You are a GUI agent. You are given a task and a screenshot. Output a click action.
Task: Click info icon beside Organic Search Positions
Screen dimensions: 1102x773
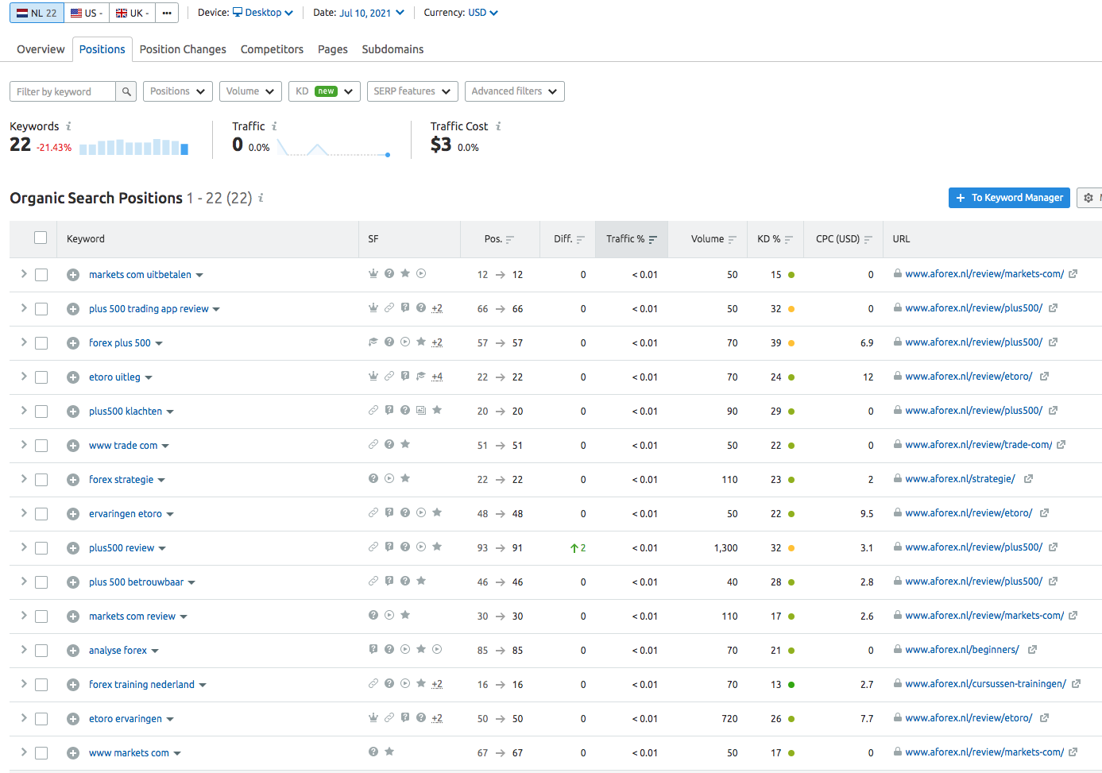click(261, 198)
